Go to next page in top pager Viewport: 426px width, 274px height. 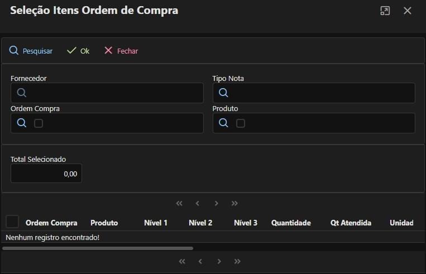(217, 203)
